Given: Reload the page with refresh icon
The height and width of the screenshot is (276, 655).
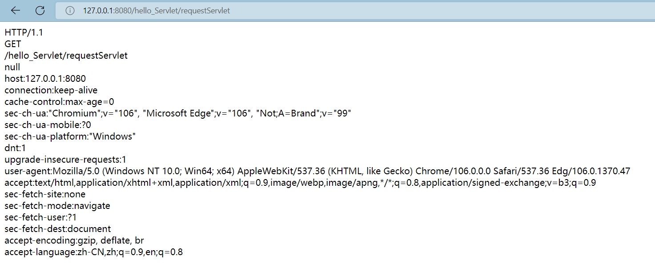Looking at the screenshot, I should (40, 11).
